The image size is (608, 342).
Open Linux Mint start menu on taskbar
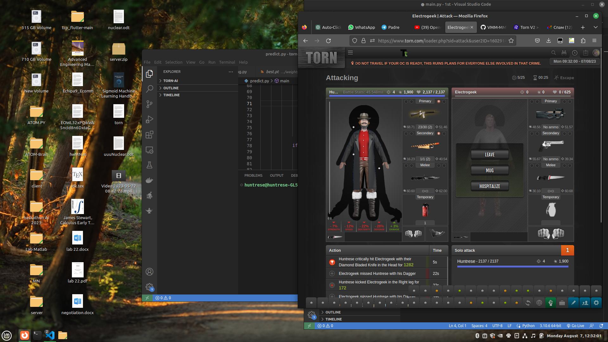coord(7,335)
